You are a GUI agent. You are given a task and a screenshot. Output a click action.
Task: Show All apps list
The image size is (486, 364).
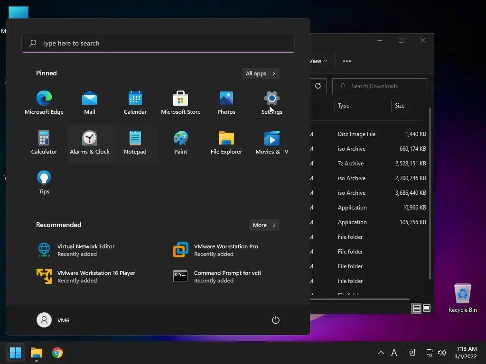tap(261, 73)
